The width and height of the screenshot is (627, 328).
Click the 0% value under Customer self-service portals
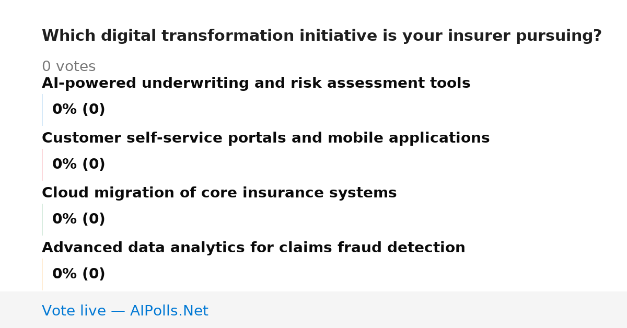click(64, 165)
